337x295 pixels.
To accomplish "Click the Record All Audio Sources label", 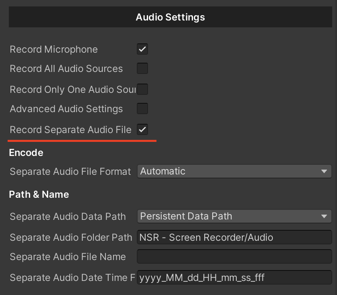I will tap(66, 68).
